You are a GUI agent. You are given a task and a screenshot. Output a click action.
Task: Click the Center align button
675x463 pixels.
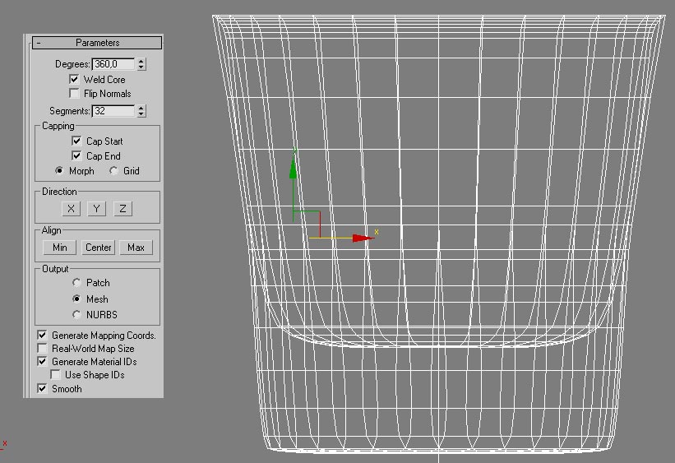click(x=98, y=248)
